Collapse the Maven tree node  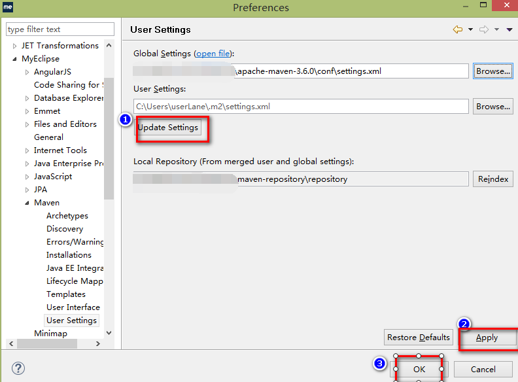tap(27, 203)
